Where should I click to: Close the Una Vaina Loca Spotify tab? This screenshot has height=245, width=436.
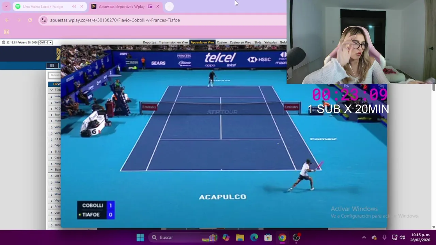[81, 6]
